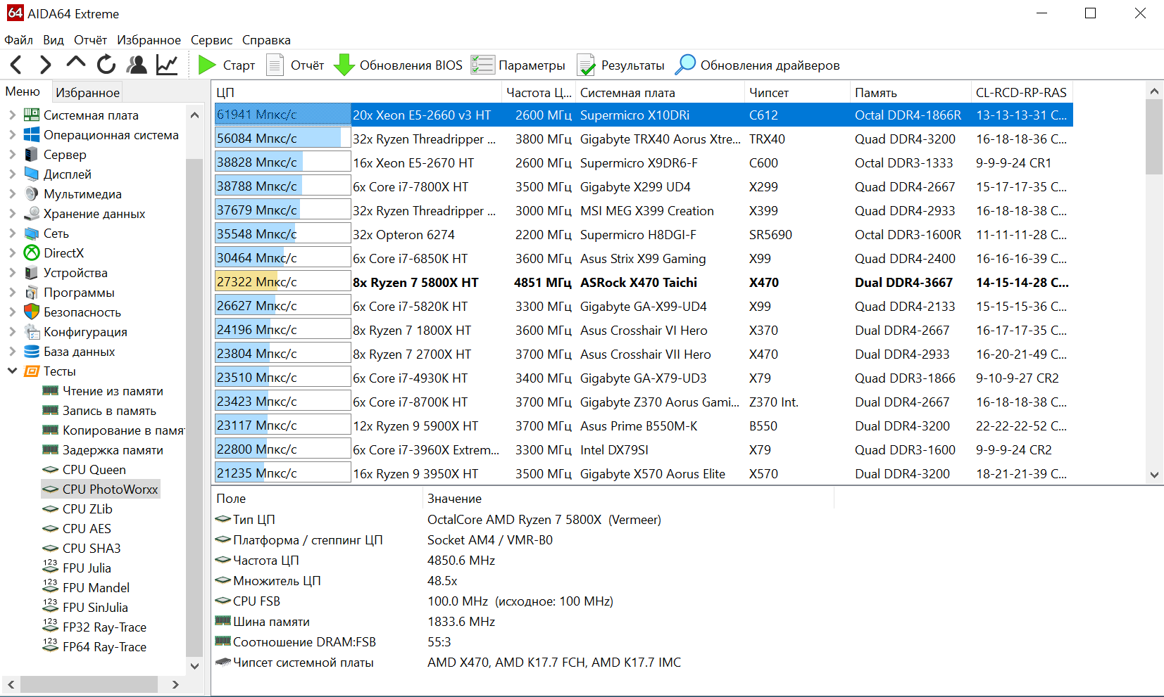Open the Результаты results toolbar button

[x=621, y=65]
